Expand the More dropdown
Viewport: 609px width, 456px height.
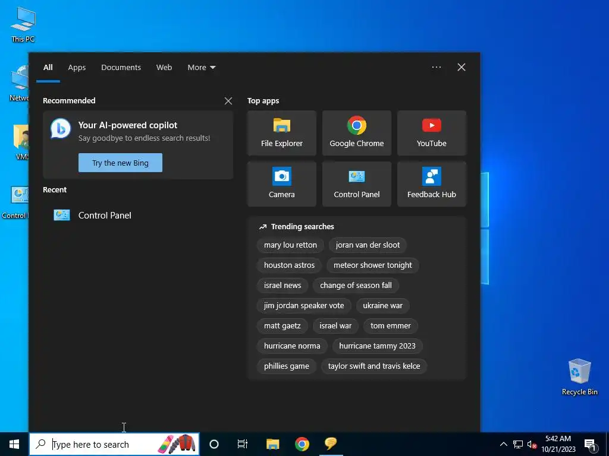(202, 68)
